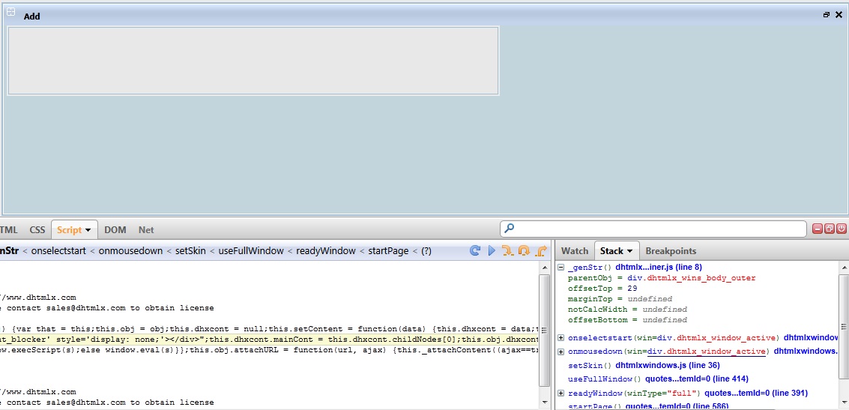The image size is (849, 410).
Task: Switch to the Net tab
Action: click(146, 229)
